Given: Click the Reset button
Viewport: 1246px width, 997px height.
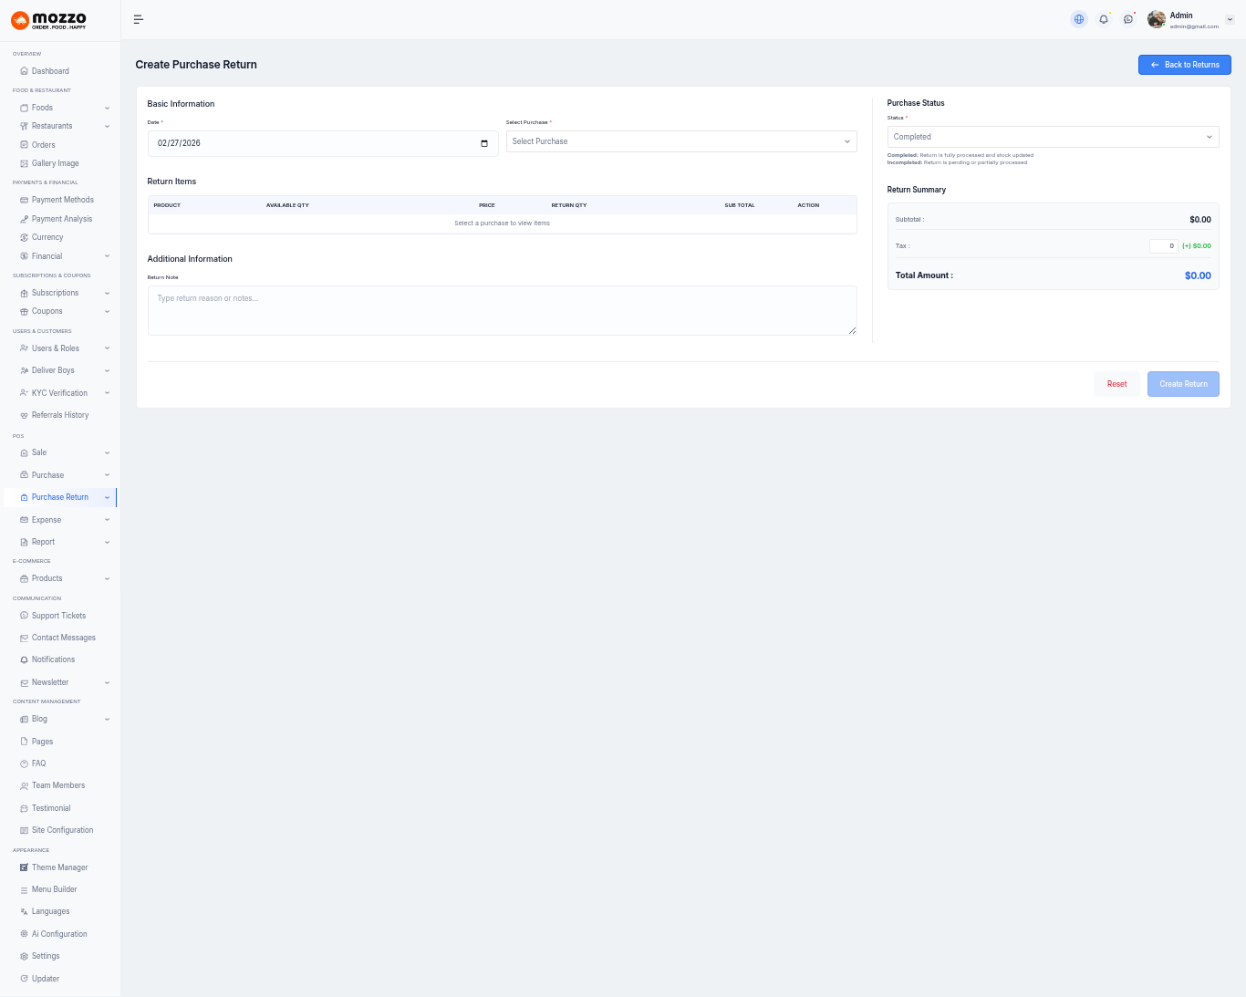Looking at the screenshot, I should point(1116,384).
